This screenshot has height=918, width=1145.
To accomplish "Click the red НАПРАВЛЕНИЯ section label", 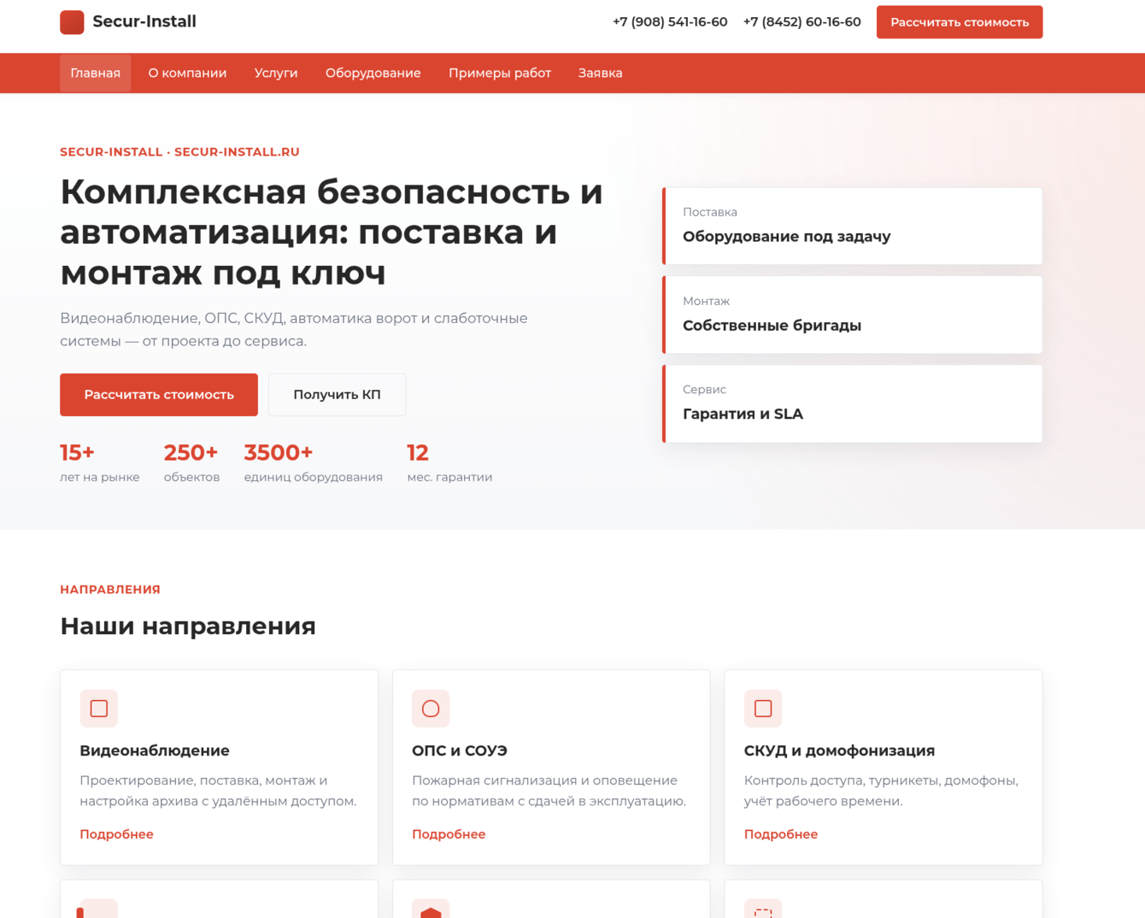I will click(110, 590).
